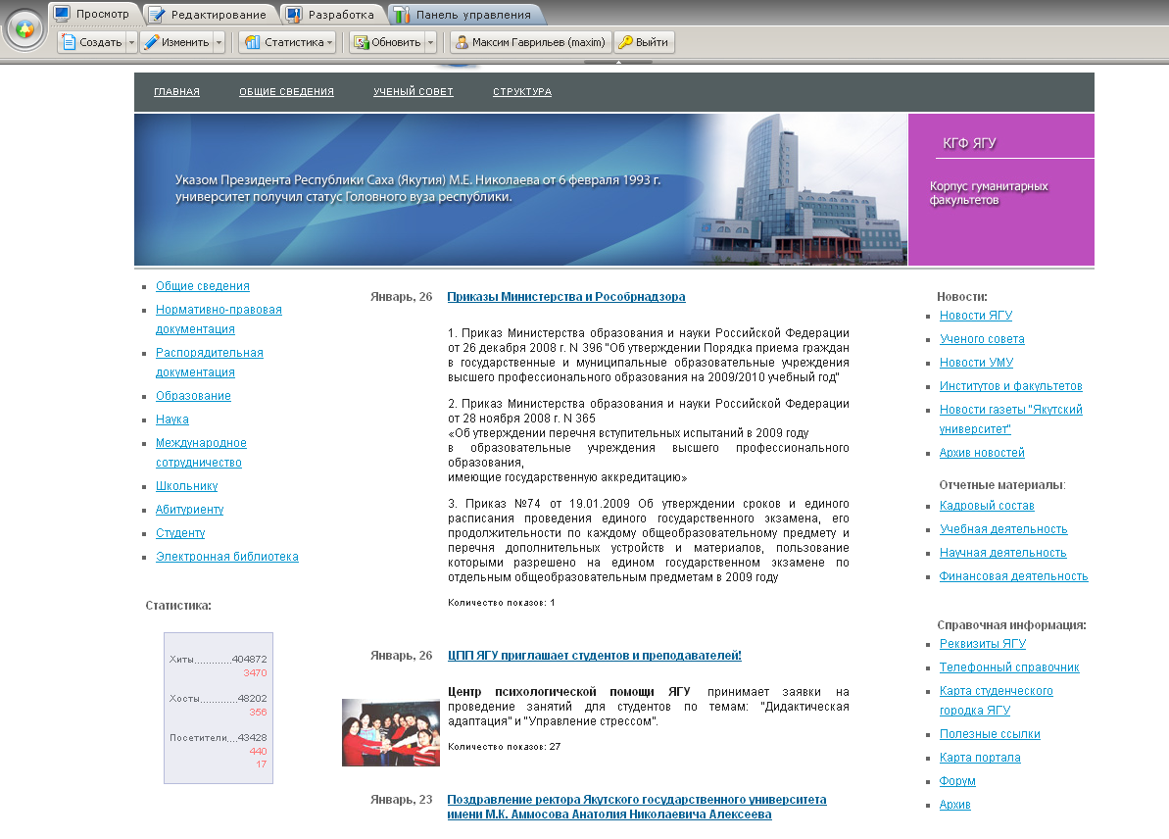
Task: Open the Научная деятельность link
Action: (1002, 553)
